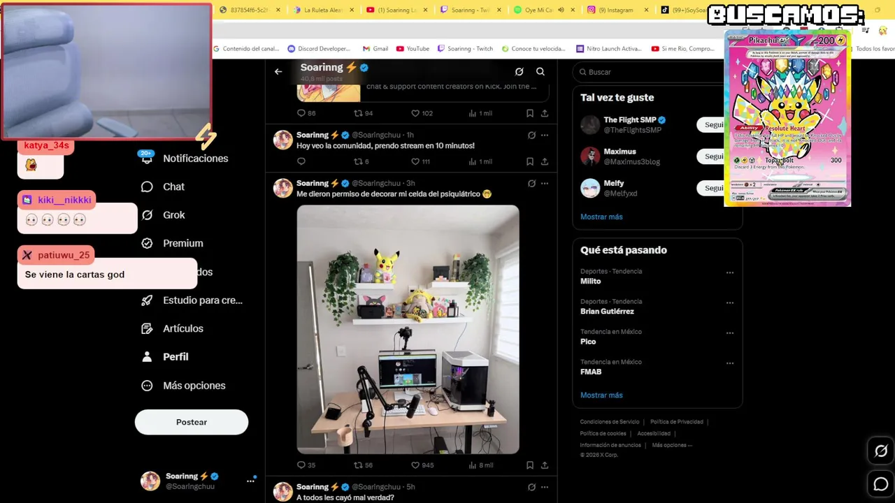Open YouTube bookmark in bookmarks bar
The image size is (895, 503).
coord(413,49)
